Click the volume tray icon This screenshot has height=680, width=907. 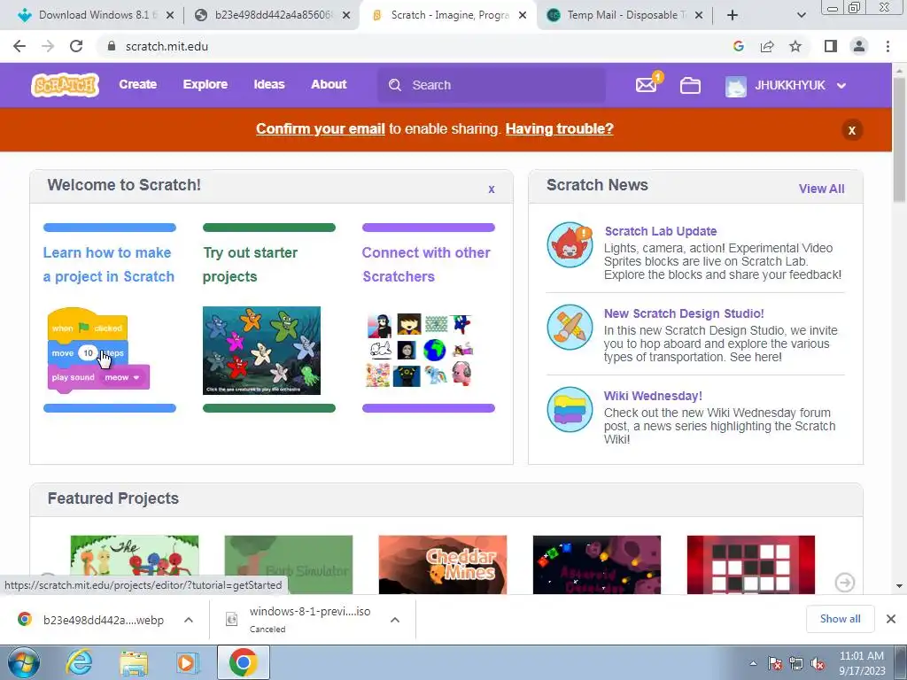[818, 663]
